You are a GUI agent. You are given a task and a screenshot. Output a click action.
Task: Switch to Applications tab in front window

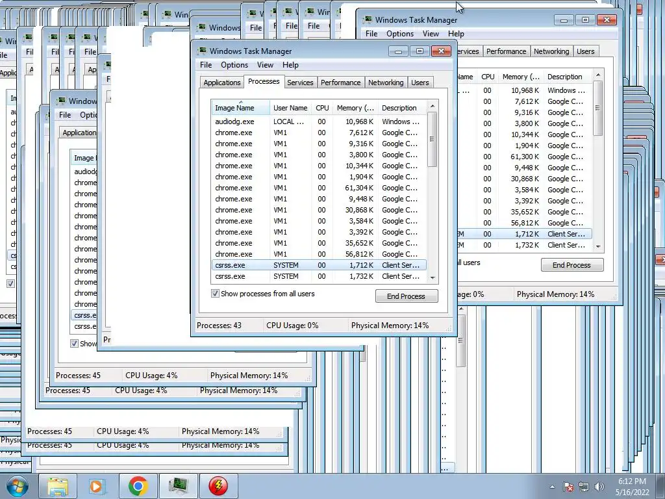[x=222, y=83]
